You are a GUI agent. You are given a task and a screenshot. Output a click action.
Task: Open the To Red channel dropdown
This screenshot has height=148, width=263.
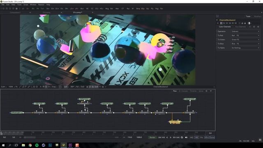[245, 35]
